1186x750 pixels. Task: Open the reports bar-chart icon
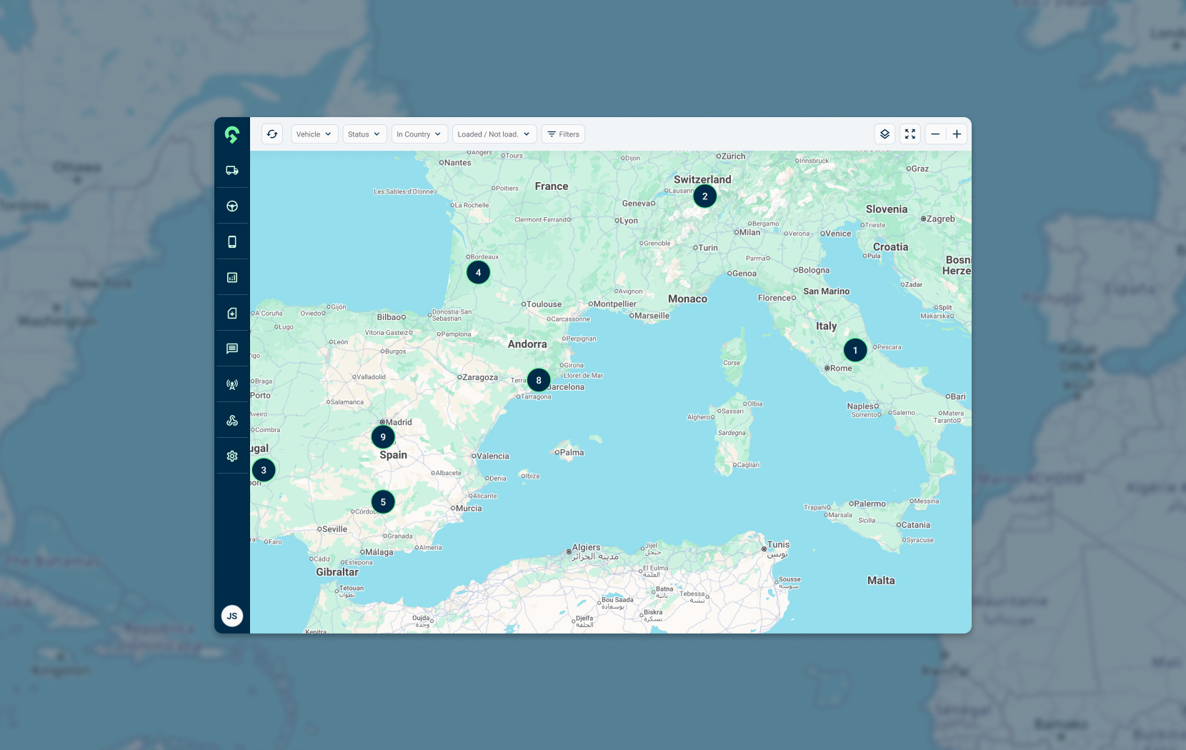point(231,277)
